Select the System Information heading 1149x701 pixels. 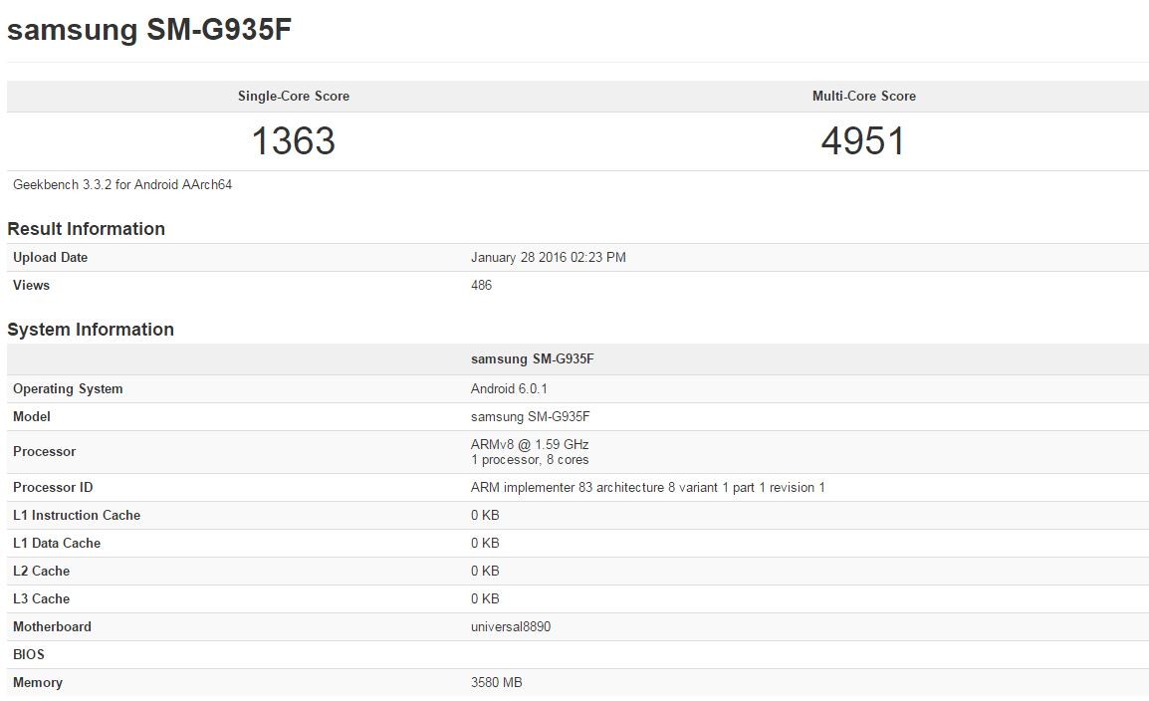coord(91,330)
